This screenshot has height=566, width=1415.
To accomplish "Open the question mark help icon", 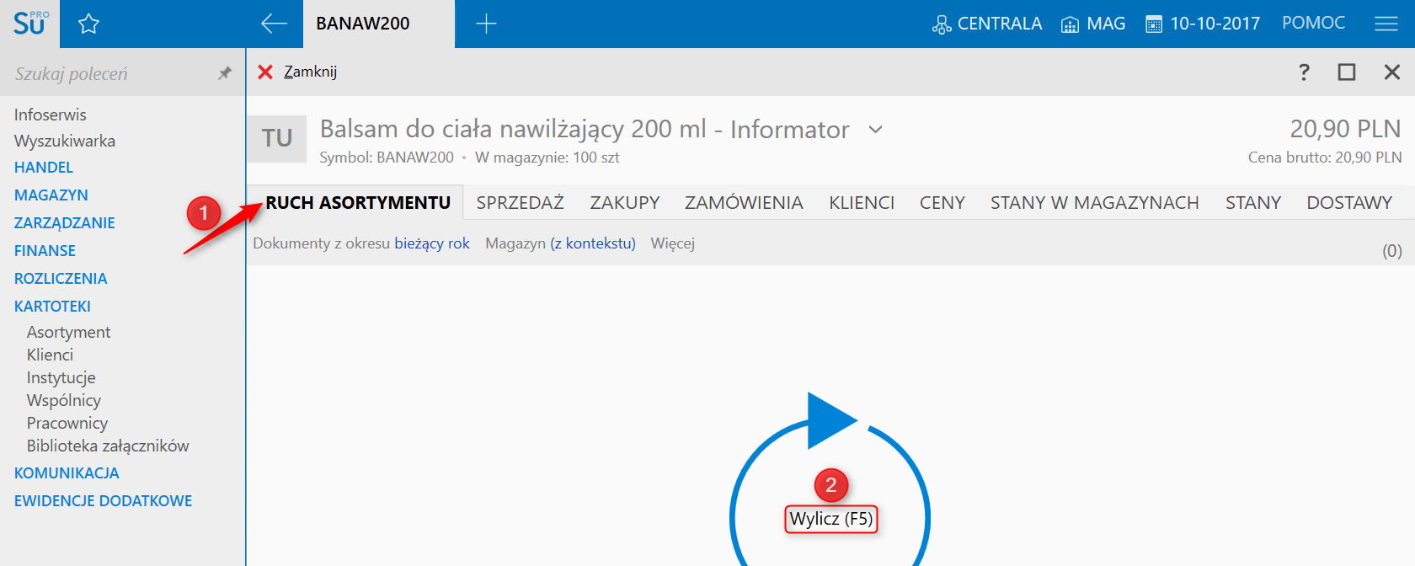I will pos(1304,72).
